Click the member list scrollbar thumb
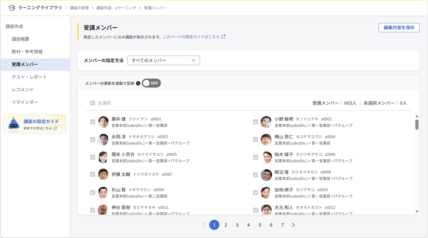 pos(417,124)
